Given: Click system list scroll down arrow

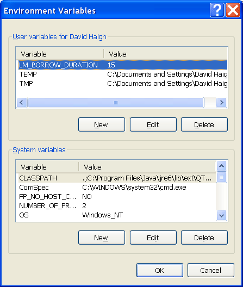Looking at the screenshot, I should [x=222, y=216].
